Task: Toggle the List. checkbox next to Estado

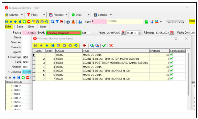Action: click(89, 33)
